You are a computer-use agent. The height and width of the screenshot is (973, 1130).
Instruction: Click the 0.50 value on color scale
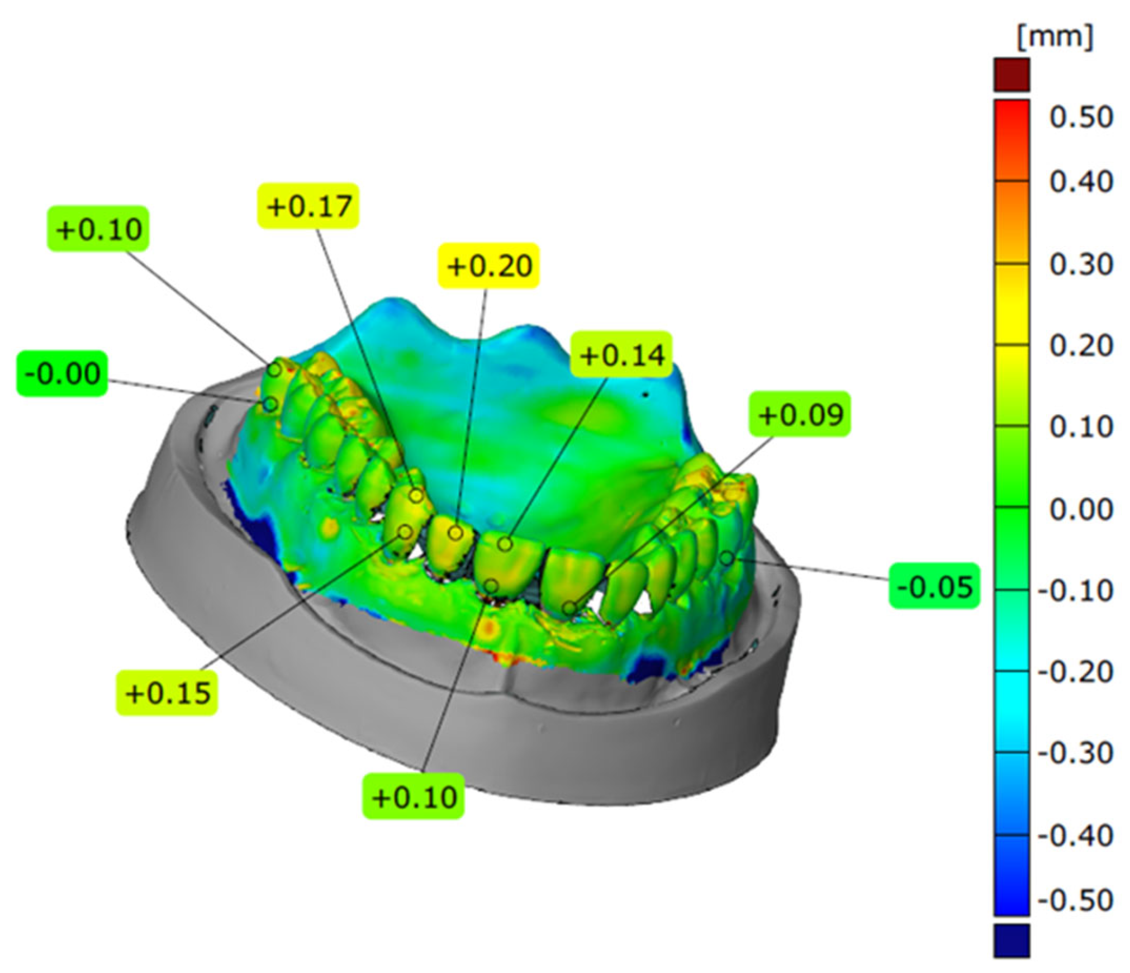[1081, 117]
